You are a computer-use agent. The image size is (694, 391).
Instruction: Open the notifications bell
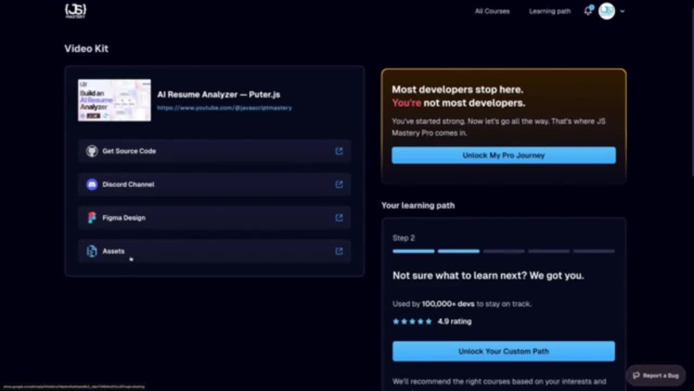(x=589, y=10)
